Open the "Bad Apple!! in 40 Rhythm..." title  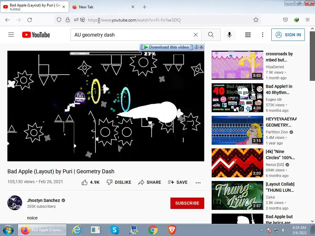click(x=279, y=89)
